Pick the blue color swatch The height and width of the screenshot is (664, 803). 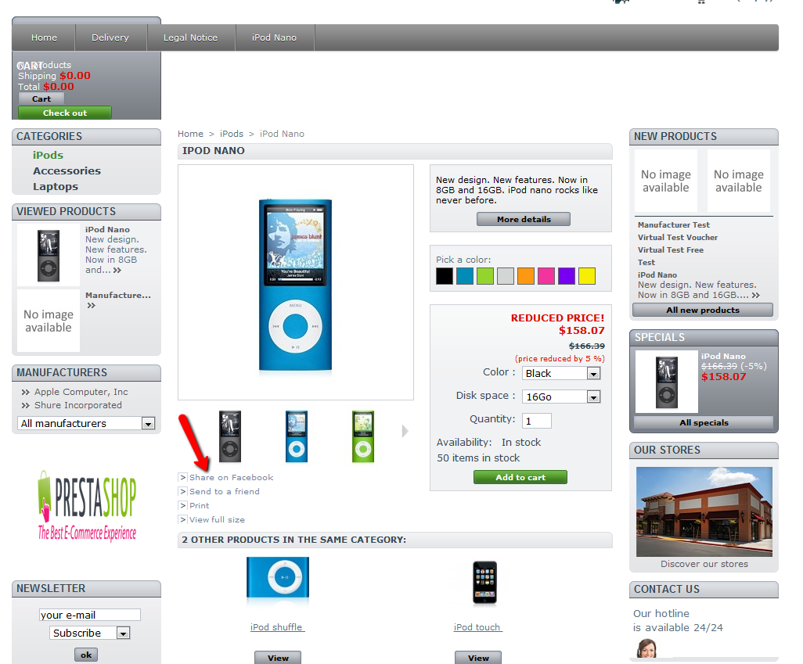click(x=465, y=276)
